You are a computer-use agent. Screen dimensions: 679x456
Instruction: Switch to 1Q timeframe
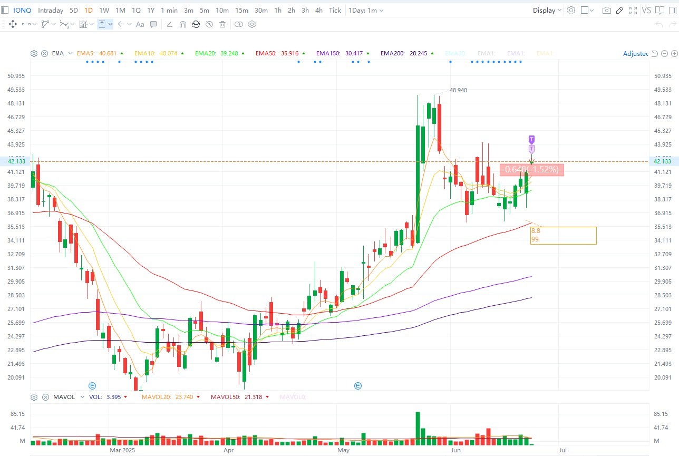[x=136, y=10]
